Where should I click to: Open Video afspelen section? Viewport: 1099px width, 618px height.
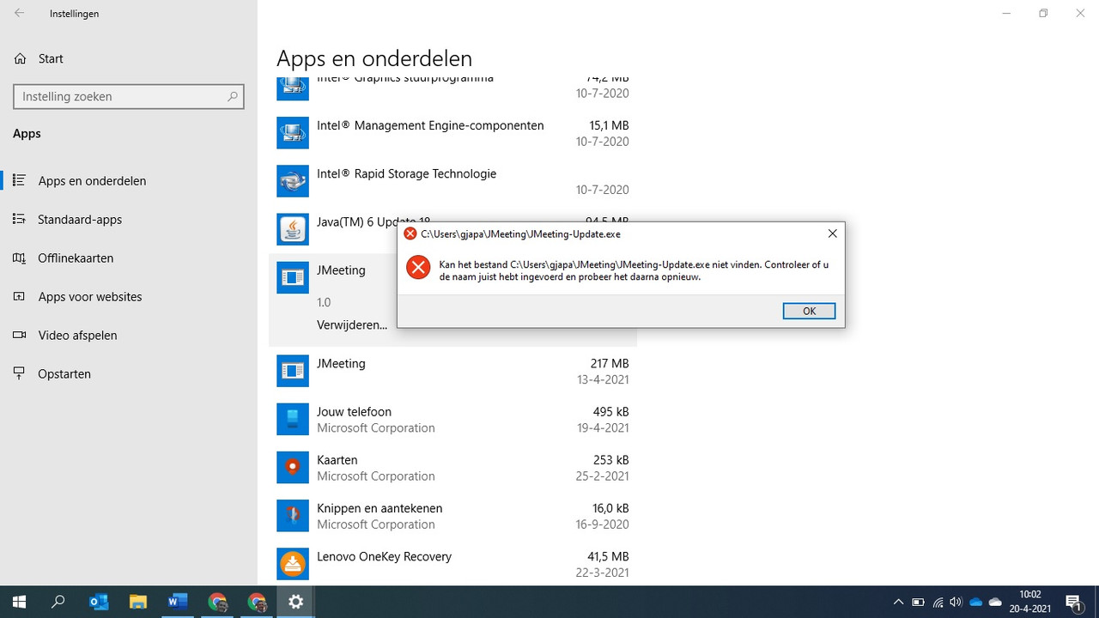(129, 336)
